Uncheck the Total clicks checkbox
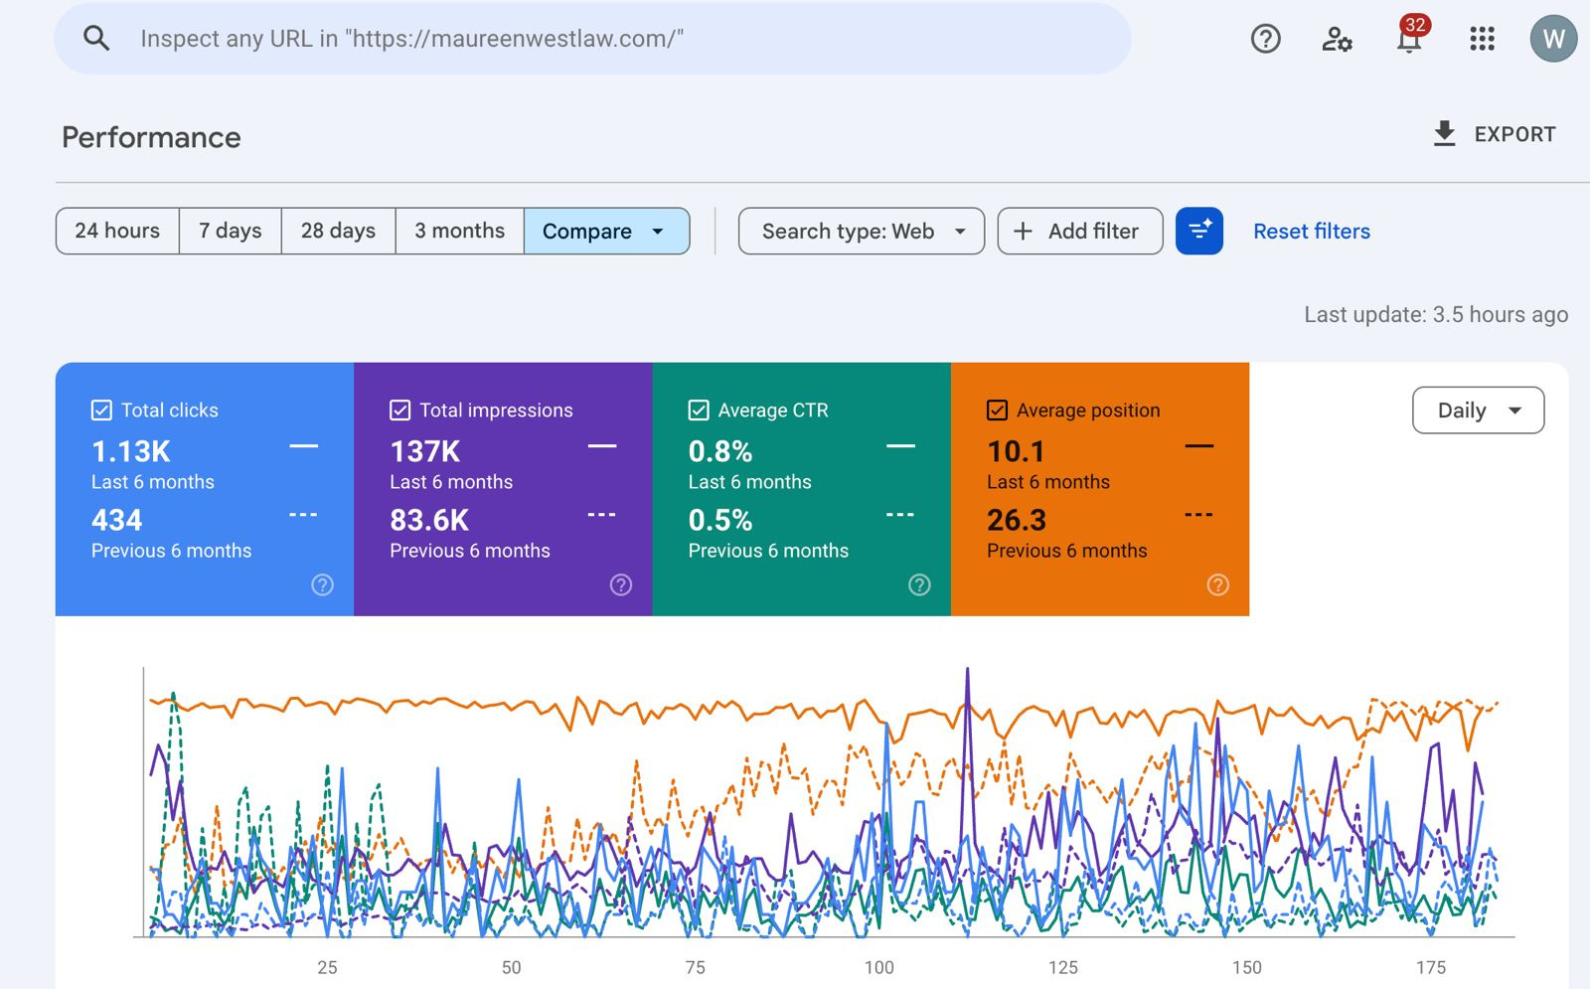This screenshot has width=1590, height=989. tap(101, 410)
